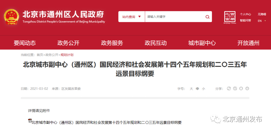This screenshot has height=131, width=271.
Task: Open the 要闻动态 navigation menu
Action: (x=25, y=43)
